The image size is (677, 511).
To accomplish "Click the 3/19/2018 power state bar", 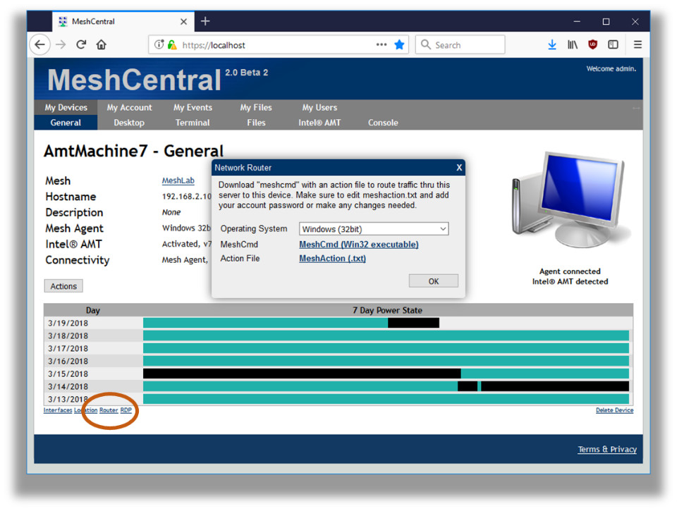I will tap(291, 324).
